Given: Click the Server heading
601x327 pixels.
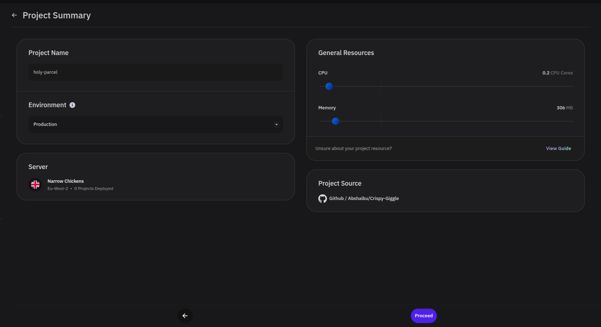Looking at the screenshot, I should tap(38, 167).
